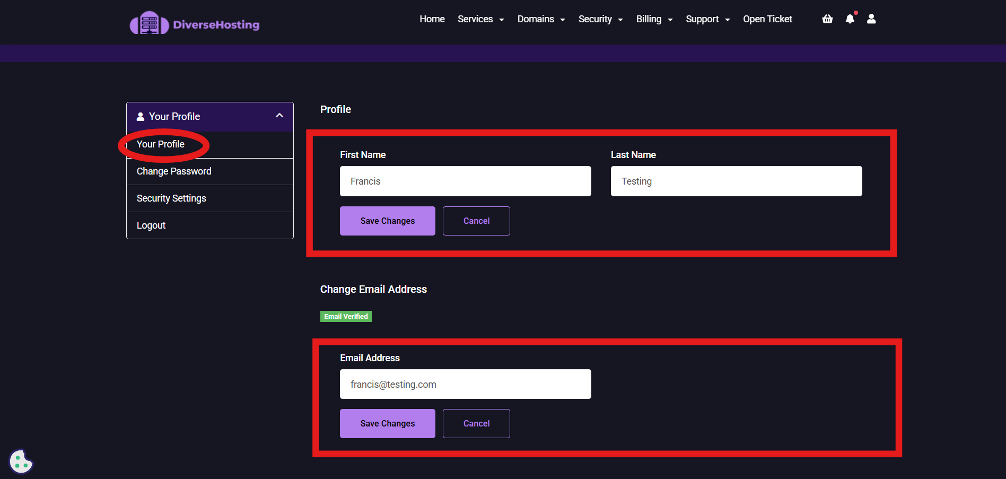
Task: Open Security Settings from sidebar
Action: (x=171, y=198)
